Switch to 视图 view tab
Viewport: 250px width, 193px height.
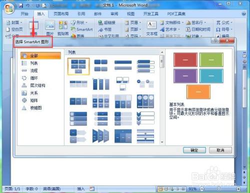131,14
